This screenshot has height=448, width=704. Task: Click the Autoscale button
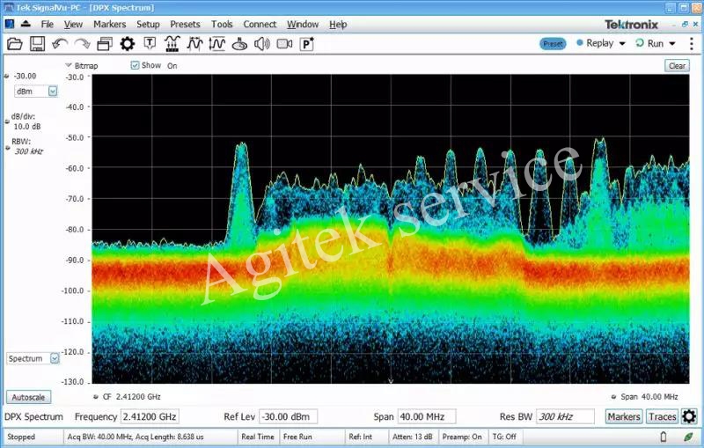(x=27, y=397)
